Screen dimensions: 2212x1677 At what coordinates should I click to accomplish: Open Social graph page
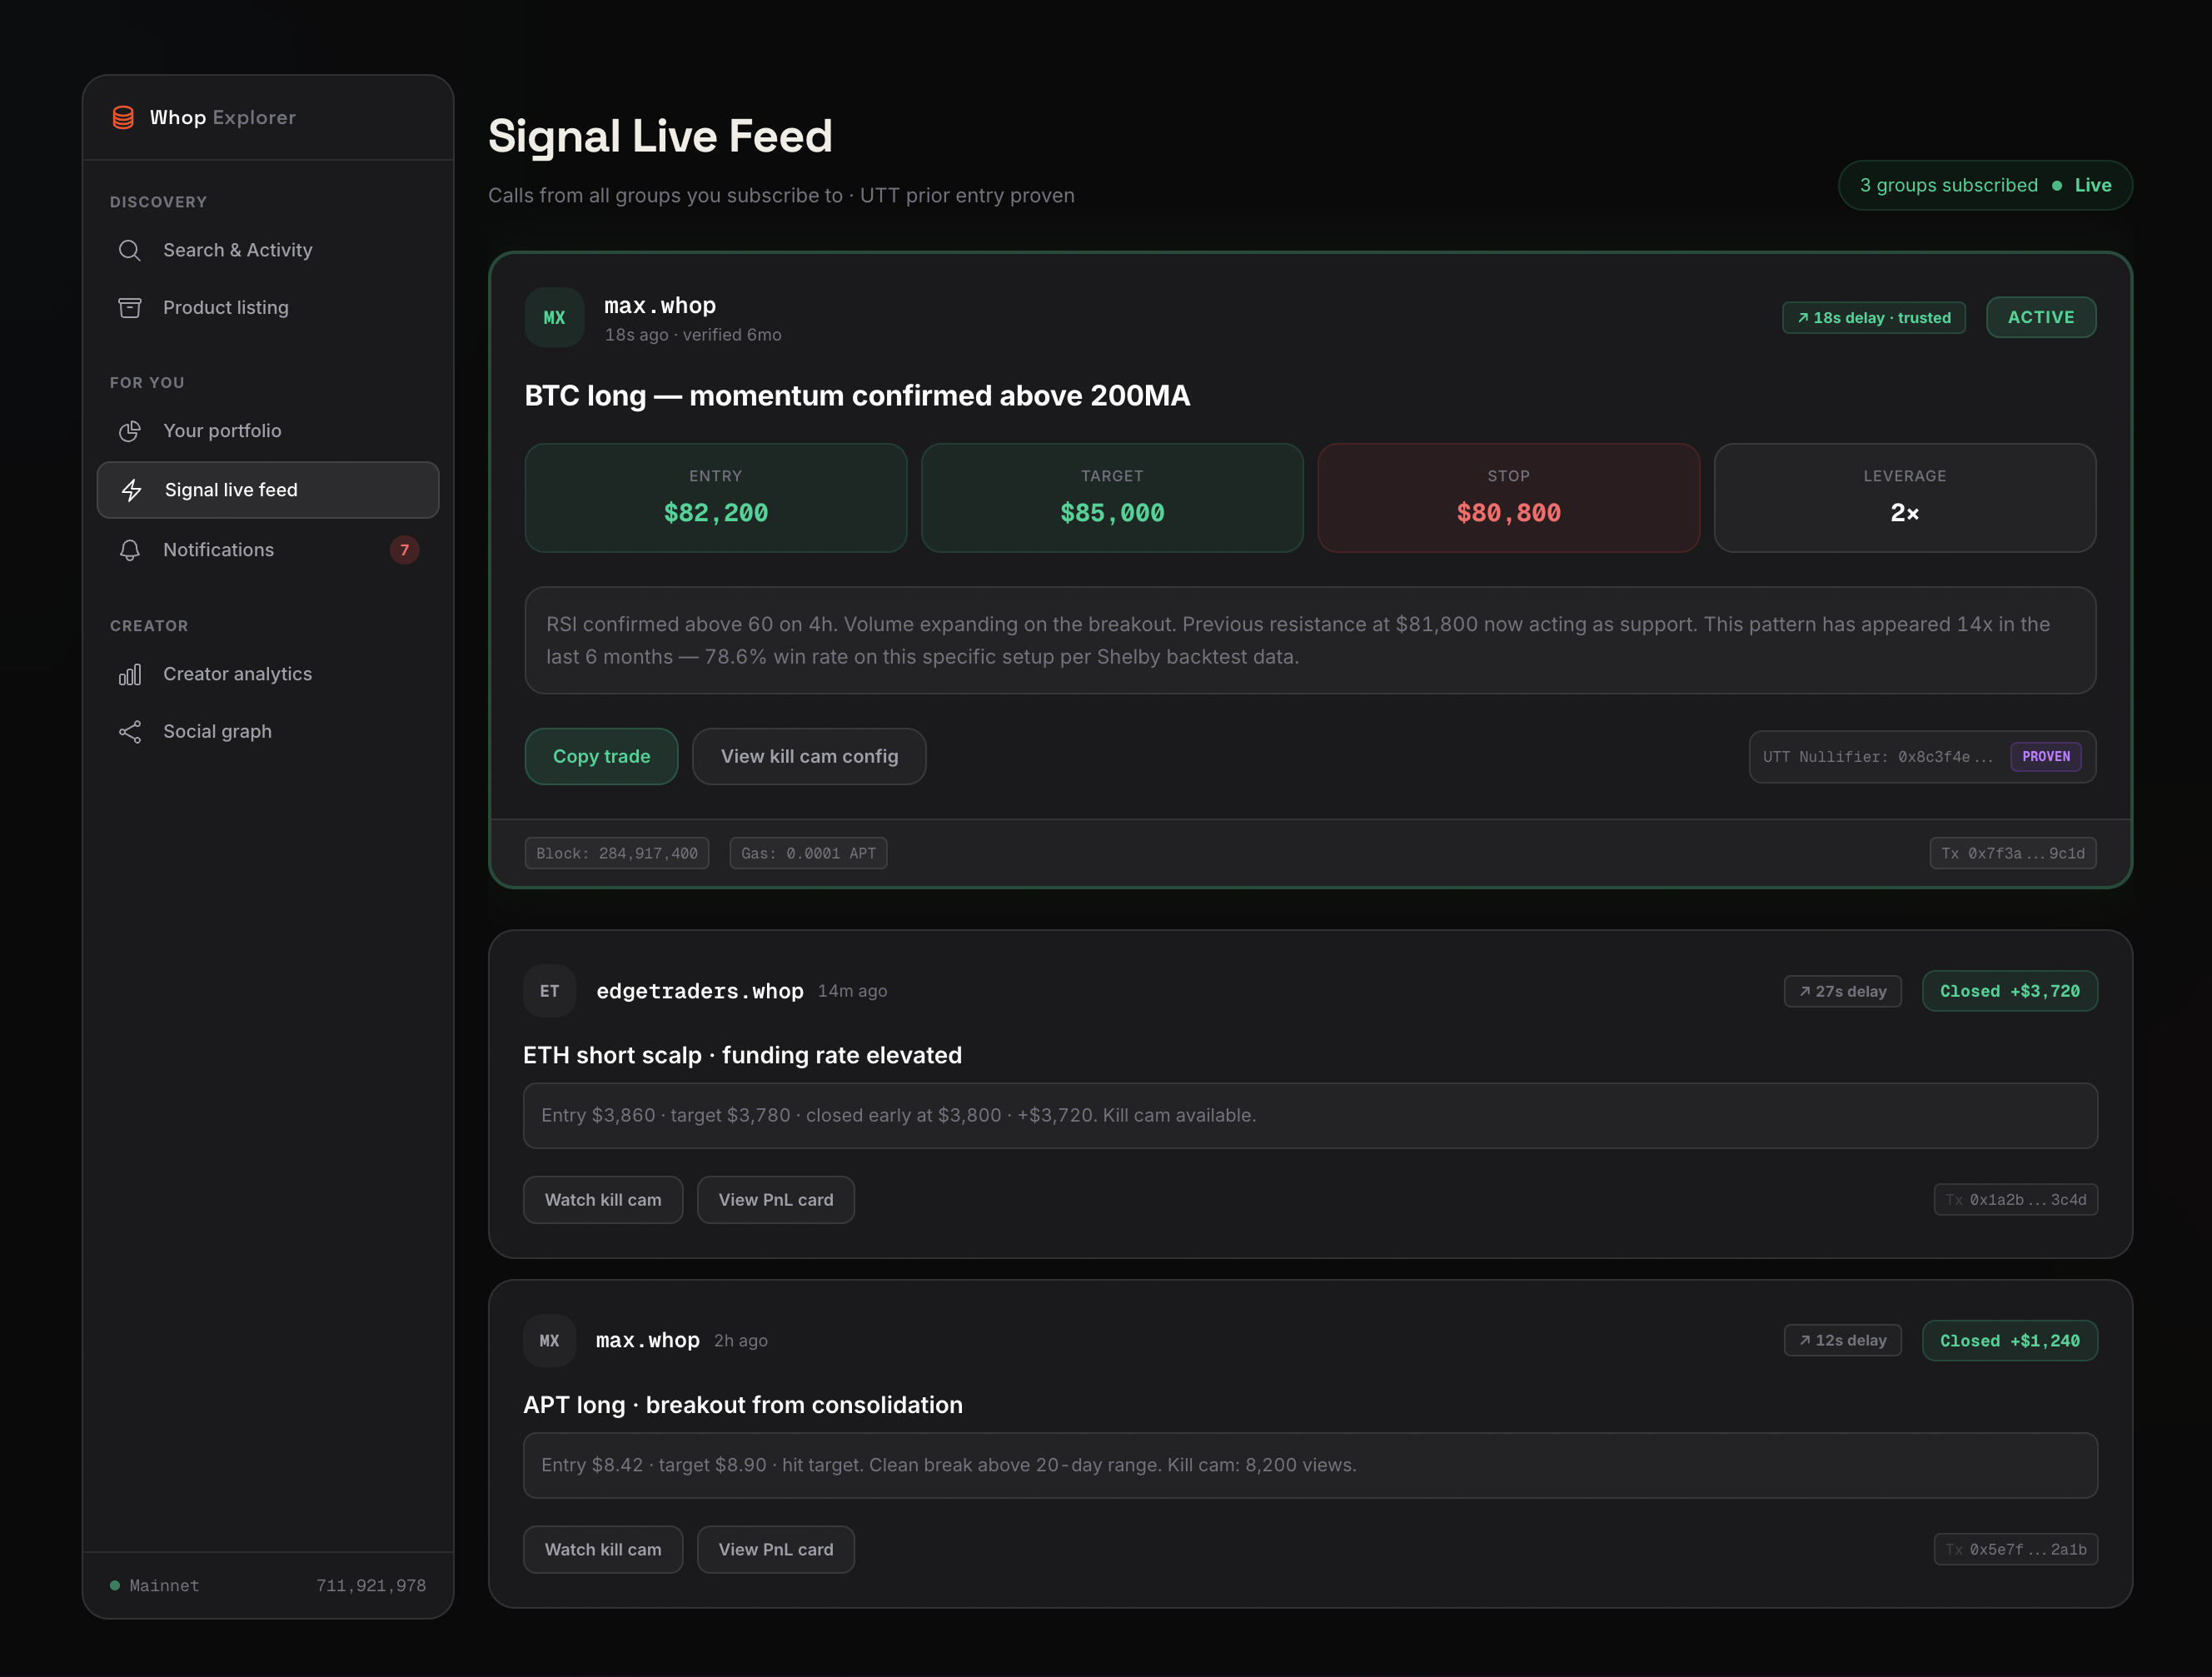[x=268, y=731]
